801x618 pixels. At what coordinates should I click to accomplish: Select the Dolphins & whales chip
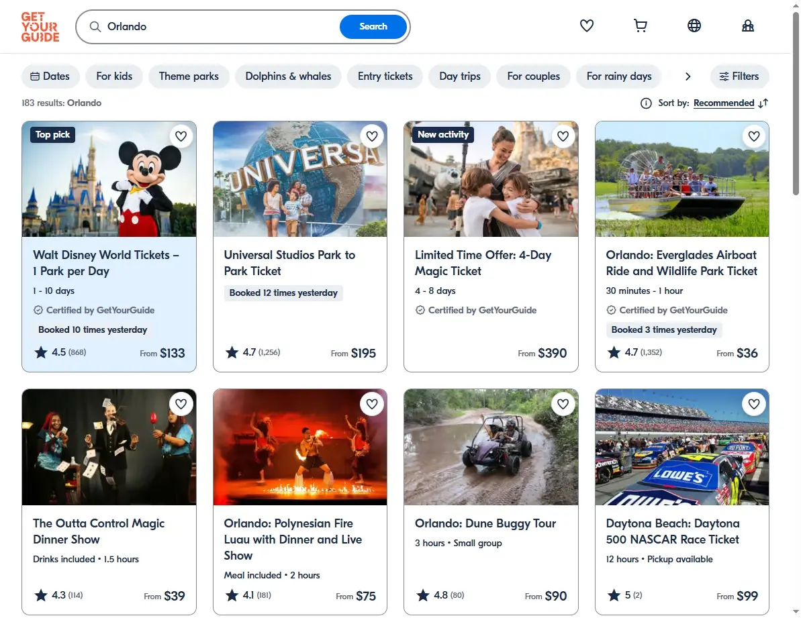(288, 76)
